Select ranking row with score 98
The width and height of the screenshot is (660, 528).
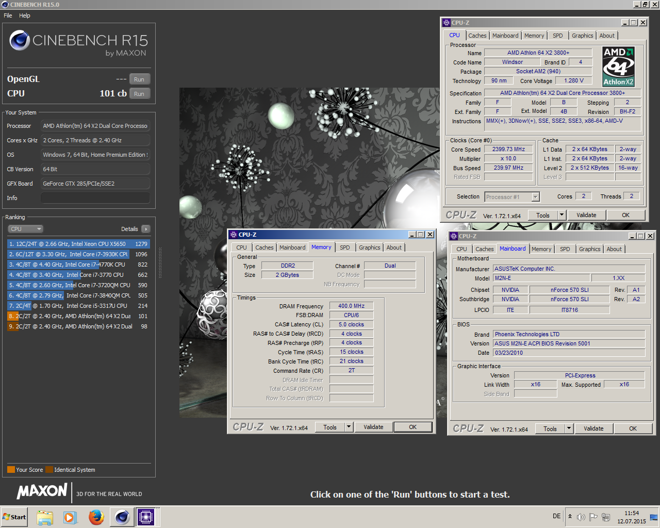[78, 326]
